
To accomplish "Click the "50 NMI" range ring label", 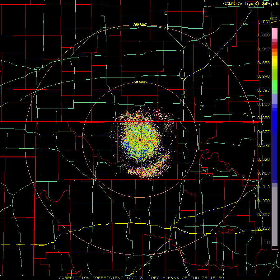I will point(140,82).
